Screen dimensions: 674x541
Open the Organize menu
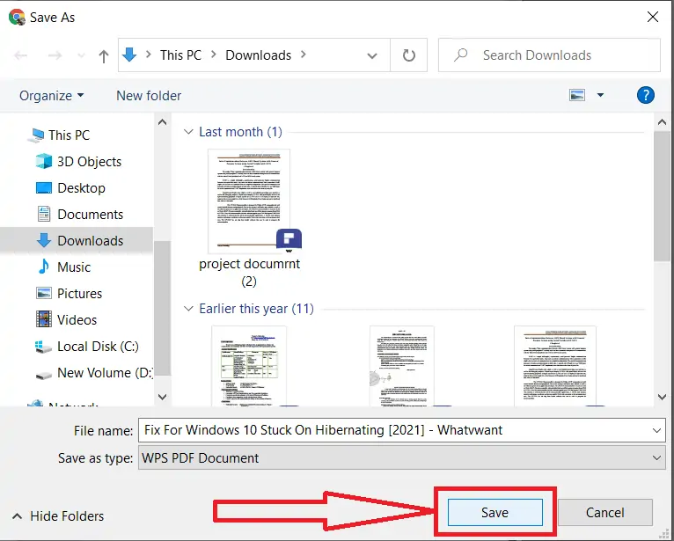(52, 95)
